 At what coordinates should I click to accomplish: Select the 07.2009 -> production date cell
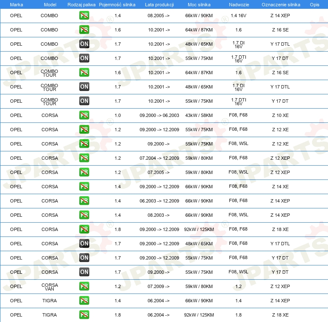(x=159, y=286)
